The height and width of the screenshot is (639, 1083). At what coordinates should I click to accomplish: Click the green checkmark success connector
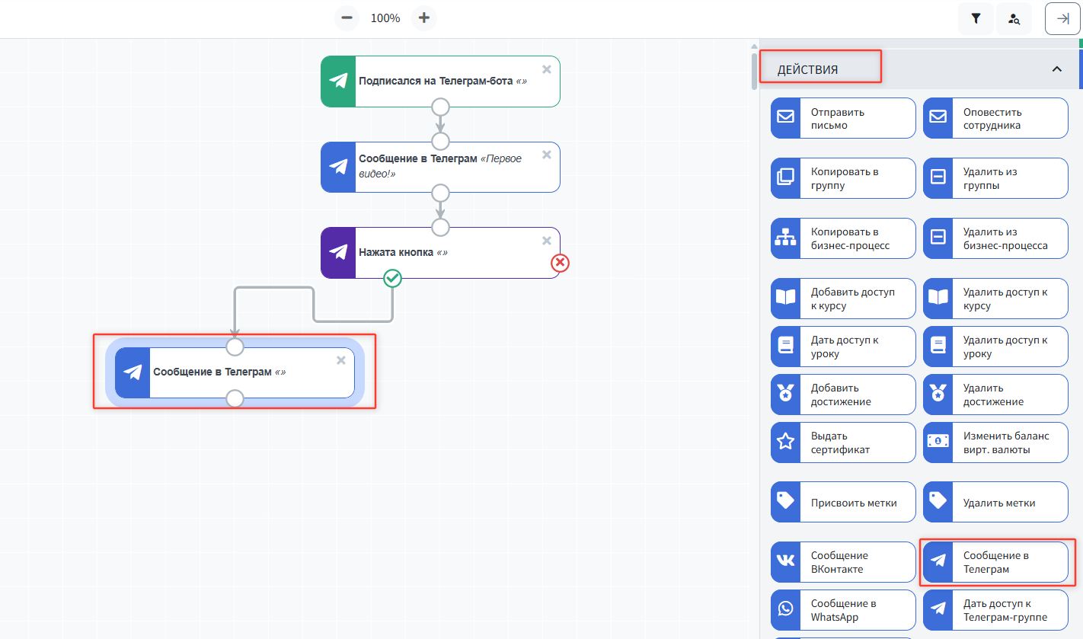point(392,279)
